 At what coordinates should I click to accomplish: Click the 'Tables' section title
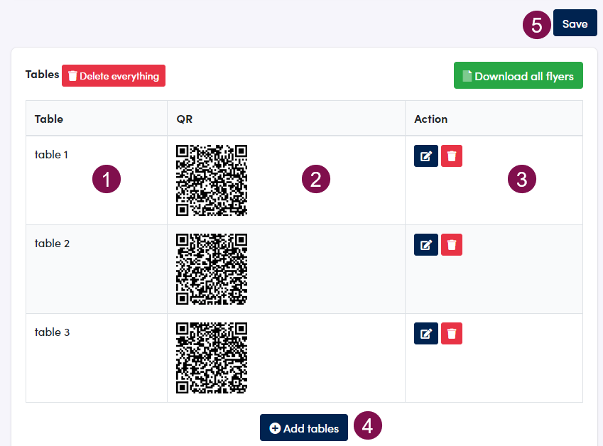(x=43, y=75)
